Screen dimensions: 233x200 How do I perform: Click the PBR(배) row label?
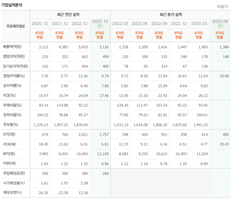click(10, 163)
